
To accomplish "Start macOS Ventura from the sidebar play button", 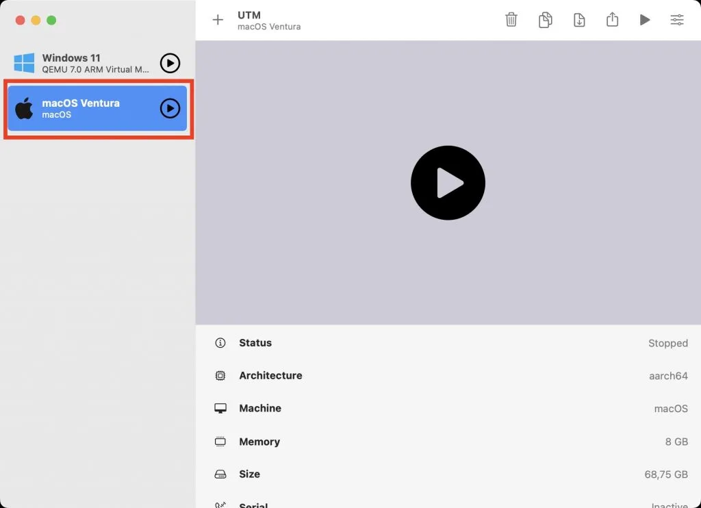I will [x=170, y=108].
